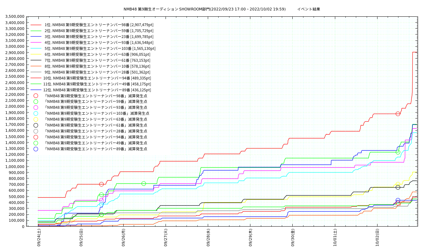Select legend entry 1位 エントリーナンバー98番 [2,907,479pt]

point(99,25)
